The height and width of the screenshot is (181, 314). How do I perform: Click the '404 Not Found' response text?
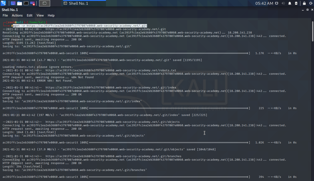[83, 77]
